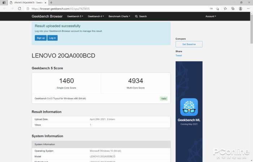Screen dimensions: 253x162
Task: Click the browser address bar URL
Action: coord(60,9)
